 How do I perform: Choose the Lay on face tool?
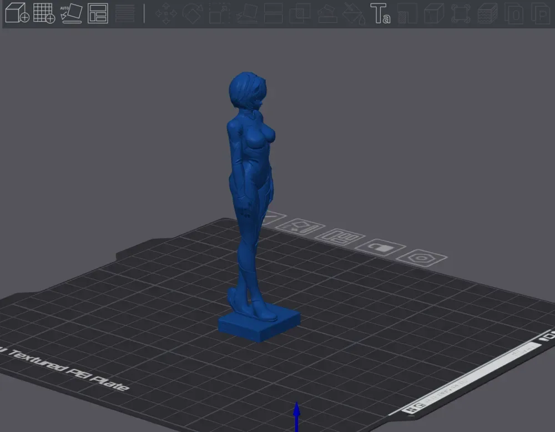pyautogui.click(x=247, y=13)
